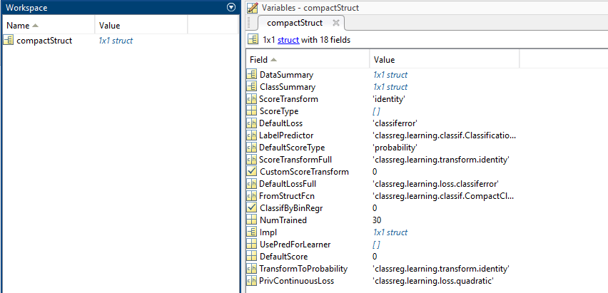Click the ScoreType empty array icon

coord(251,111)
